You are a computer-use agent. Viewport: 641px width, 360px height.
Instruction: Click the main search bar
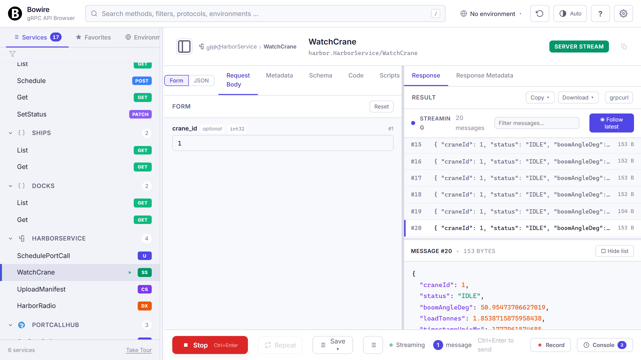265,13
